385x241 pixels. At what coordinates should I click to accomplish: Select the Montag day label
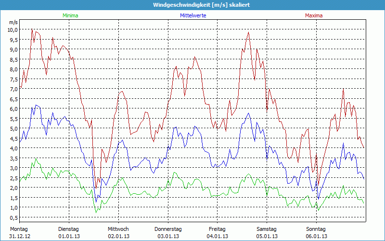19,229
